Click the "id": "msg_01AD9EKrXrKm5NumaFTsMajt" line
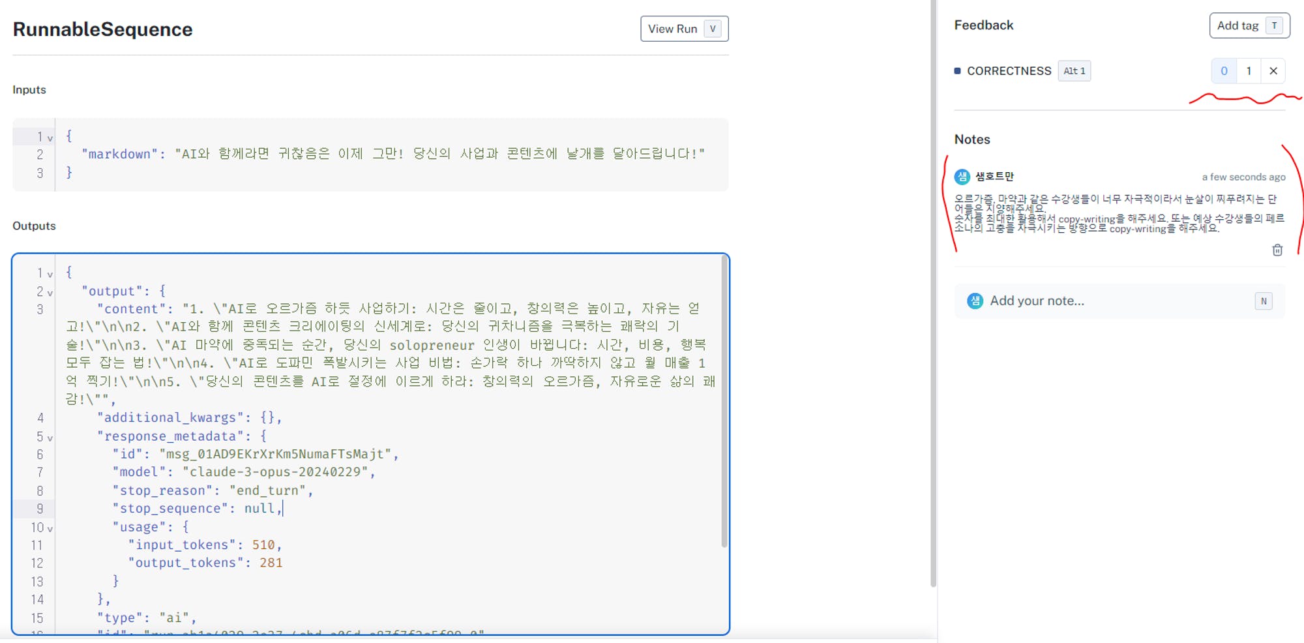This screenshot has height=643, width=1304. pos(255,453)
